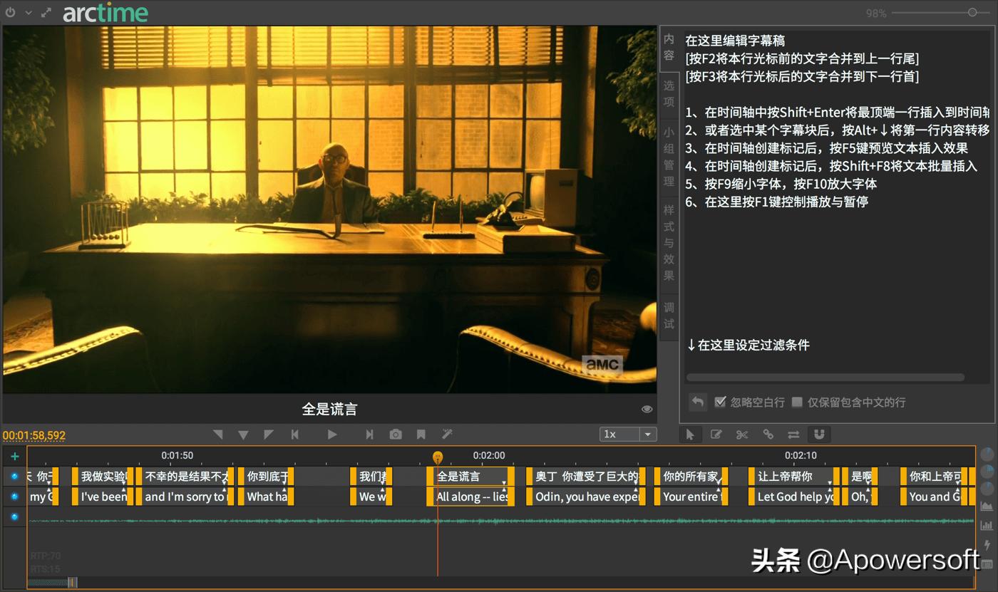998x592 pixels.
Task: Click the green plus above the timeline tracks
Action: click(14, 456)
